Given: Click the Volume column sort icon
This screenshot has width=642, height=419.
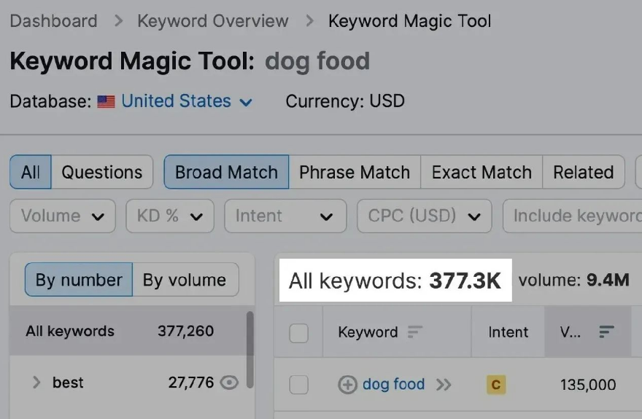Looking at the screenshot, I should pos(606,332).
